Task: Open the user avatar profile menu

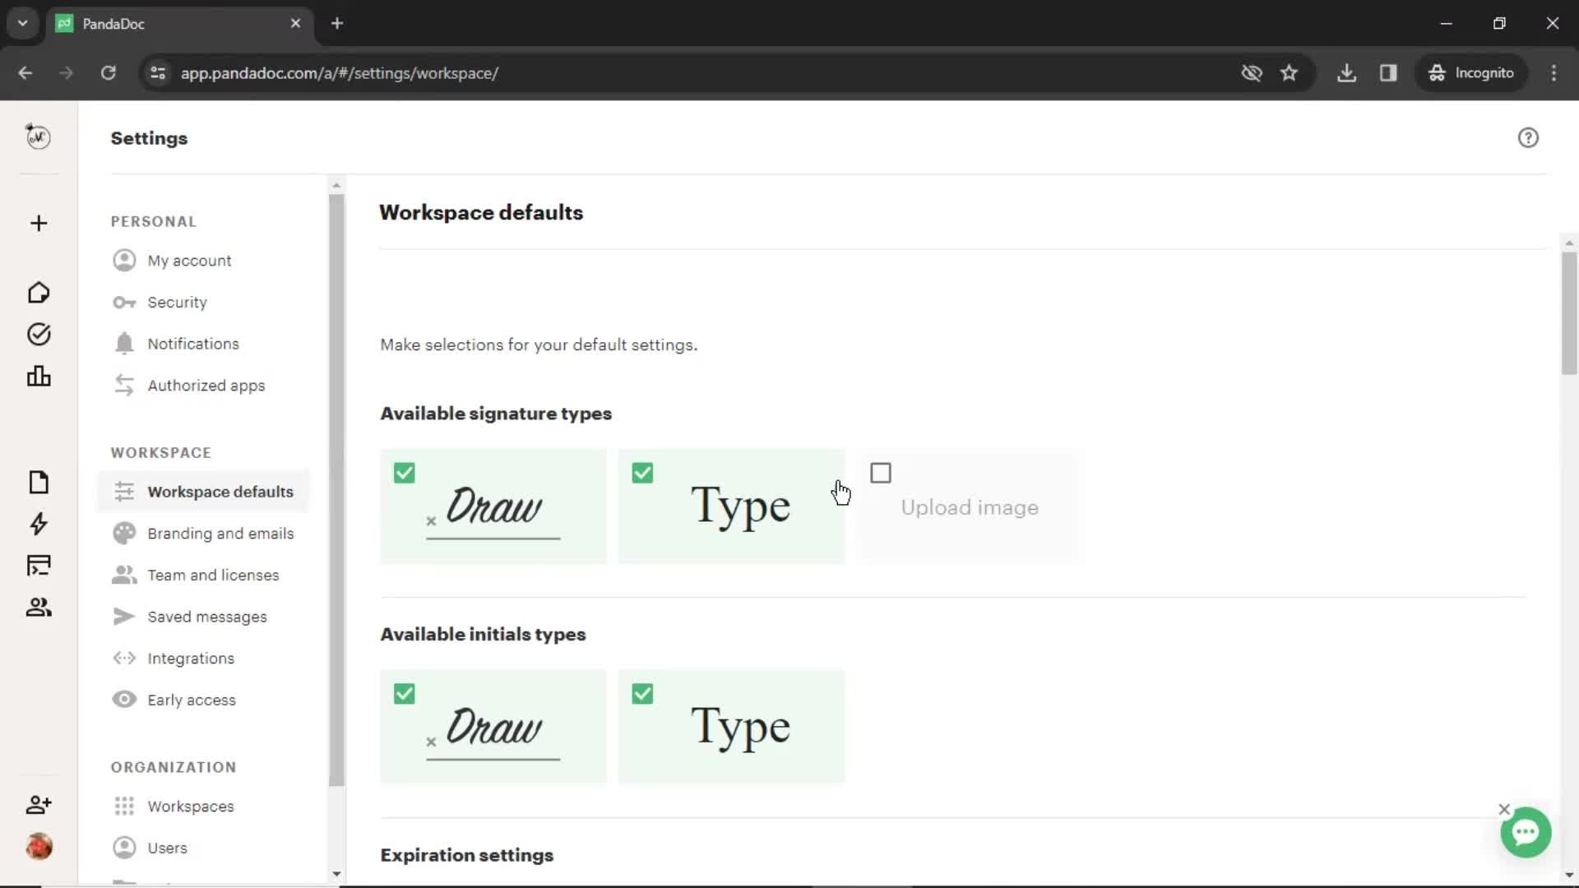Action: 39,846
